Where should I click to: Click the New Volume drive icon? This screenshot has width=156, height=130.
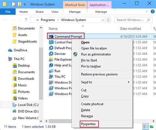(x=14, y=118)
